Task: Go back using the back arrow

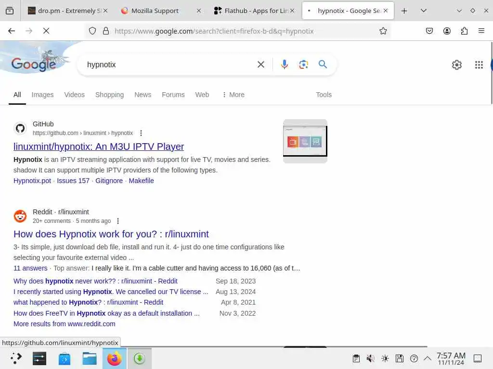Action: [x=12, y=31]
